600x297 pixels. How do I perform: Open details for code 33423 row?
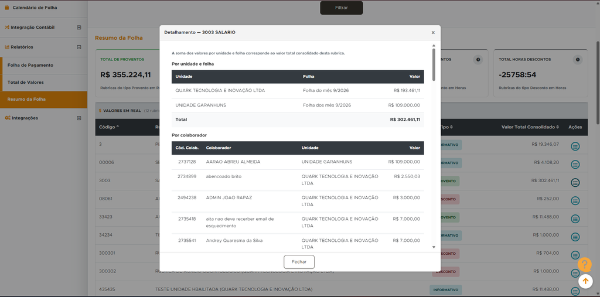tap(575, 219)
